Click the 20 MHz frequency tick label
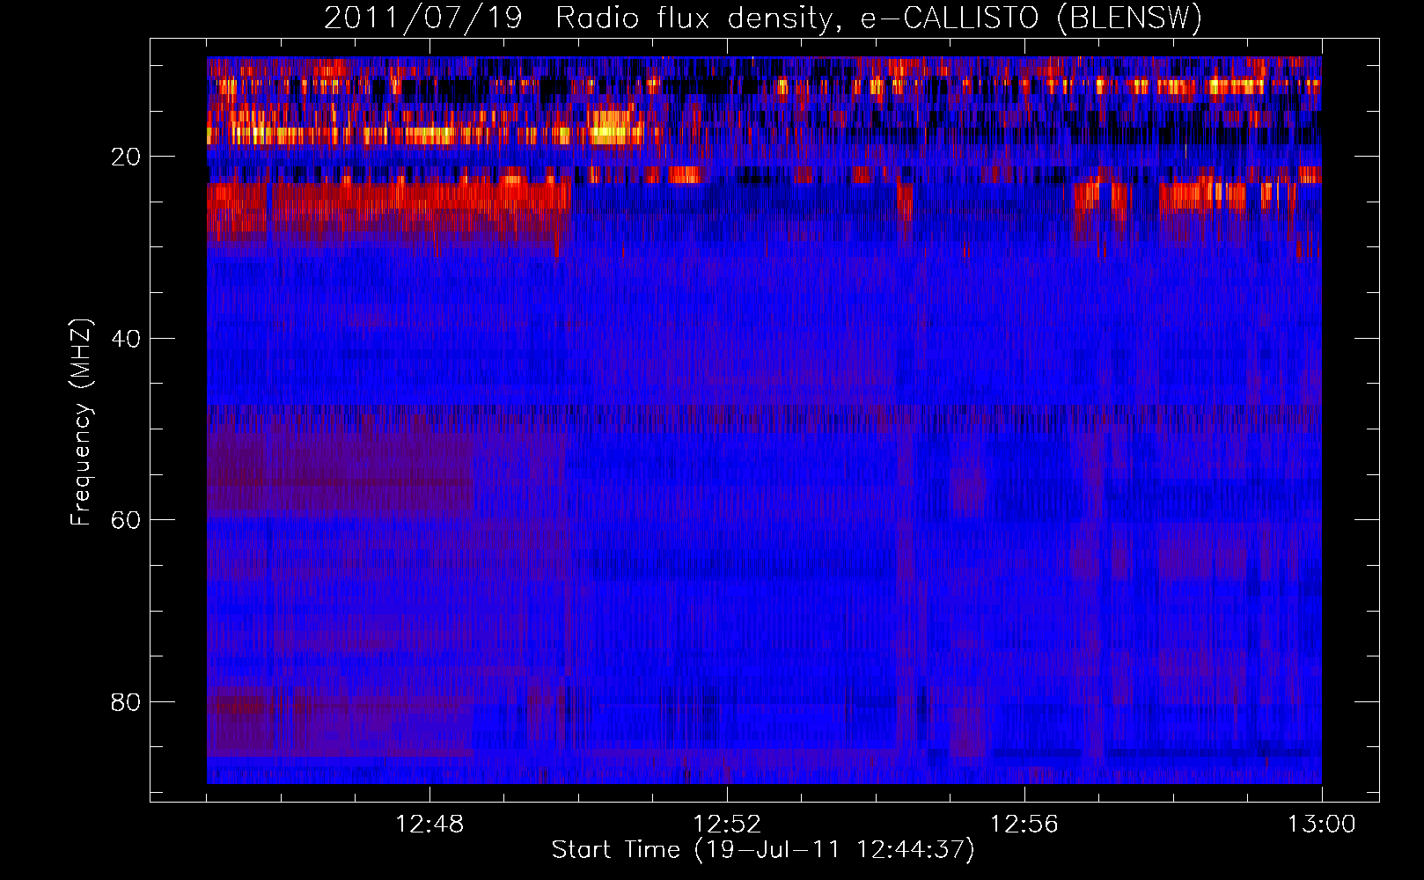The width and height of the screenshot is (1424, 880). click(x=126, y=157)
